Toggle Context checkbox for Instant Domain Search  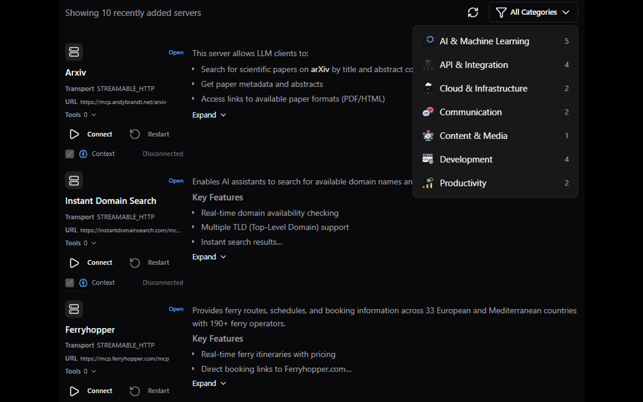pos(70,282)
